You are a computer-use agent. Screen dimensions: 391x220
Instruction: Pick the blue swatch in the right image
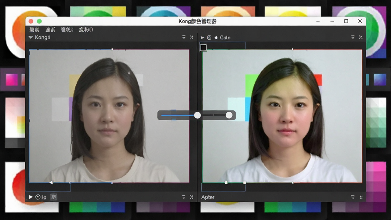pos(248,109)
